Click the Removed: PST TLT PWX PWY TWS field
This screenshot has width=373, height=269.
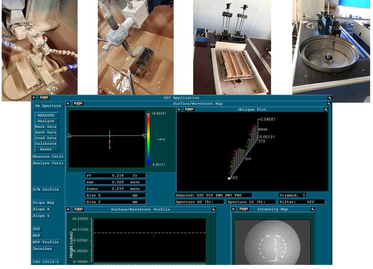tap(213, 195)
